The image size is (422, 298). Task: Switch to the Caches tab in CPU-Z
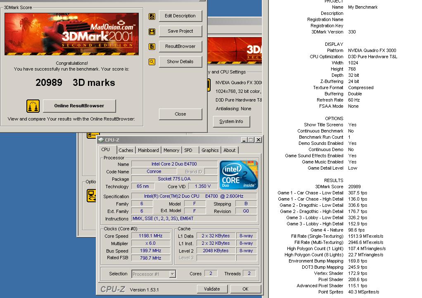[x=126, y=150]
